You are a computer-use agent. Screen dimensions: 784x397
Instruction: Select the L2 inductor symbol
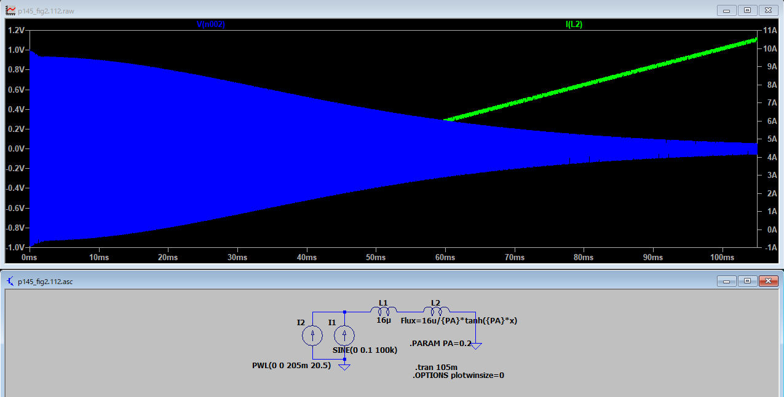436,310
